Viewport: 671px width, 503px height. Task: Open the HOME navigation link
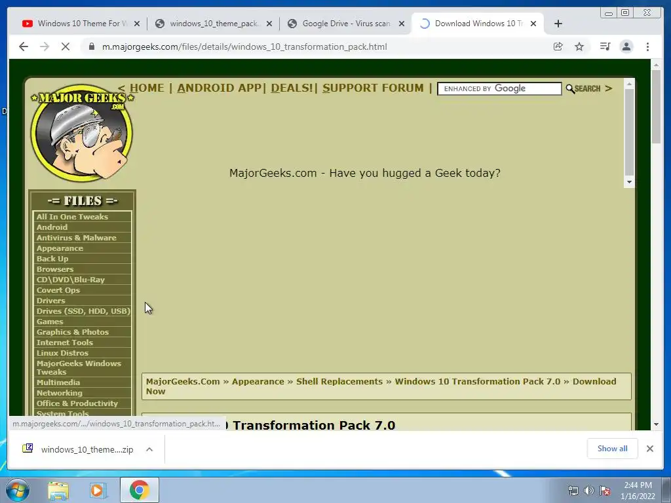(x=147, y=88)
